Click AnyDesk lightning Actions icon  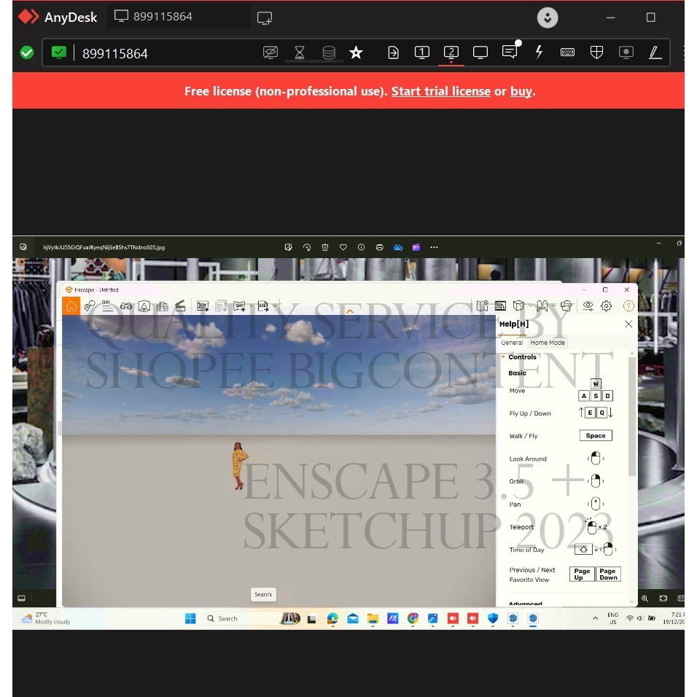tap(539, 52)
